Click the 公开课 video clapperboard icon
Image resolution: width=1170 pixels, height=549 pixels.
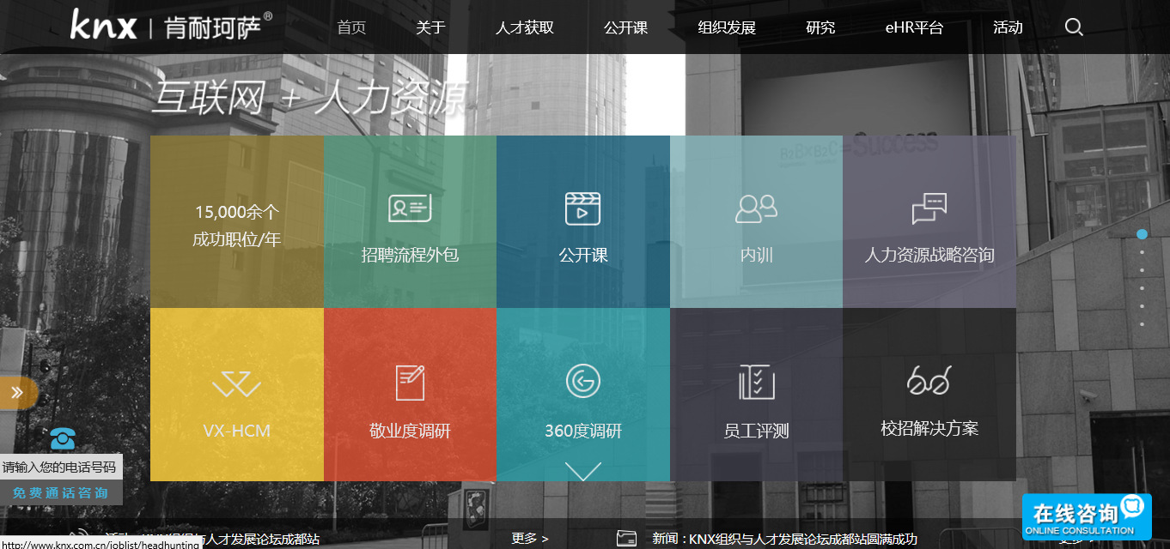click(x=582, y=208)
